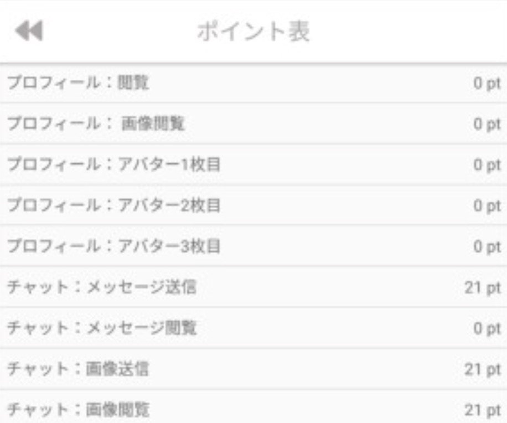Select 21 pt beside チャット：画像送信
Screen dimensions: 507x423
coord(482,369)
